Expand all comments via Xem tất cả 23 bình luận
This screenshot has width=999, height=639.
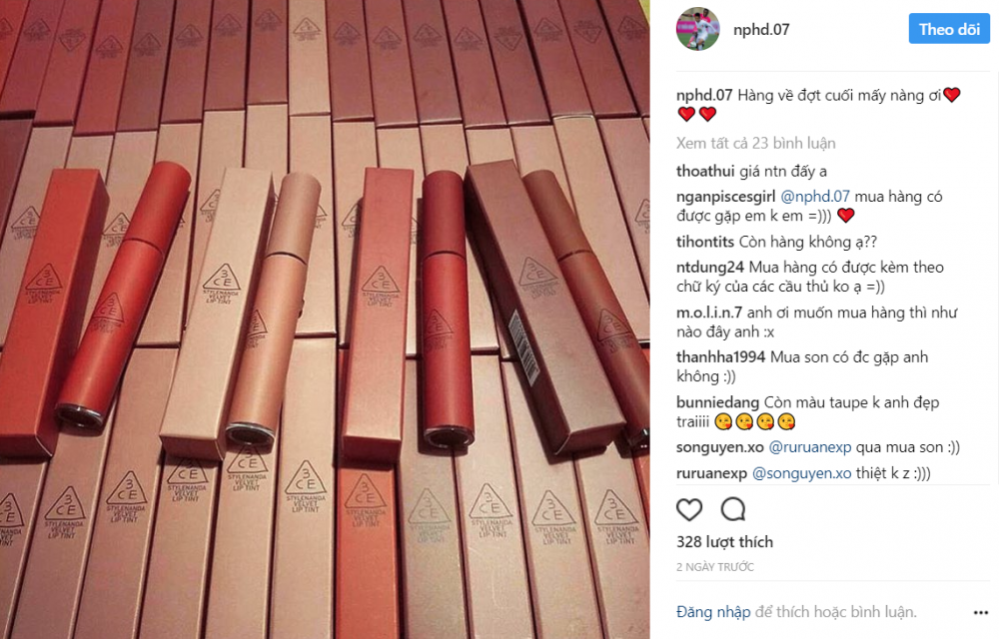[755, 143]
